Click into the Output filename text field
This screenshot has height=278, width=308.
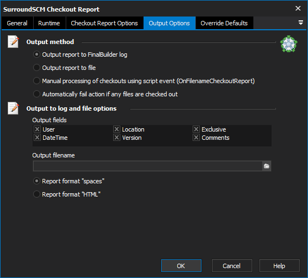coord(148,166)
